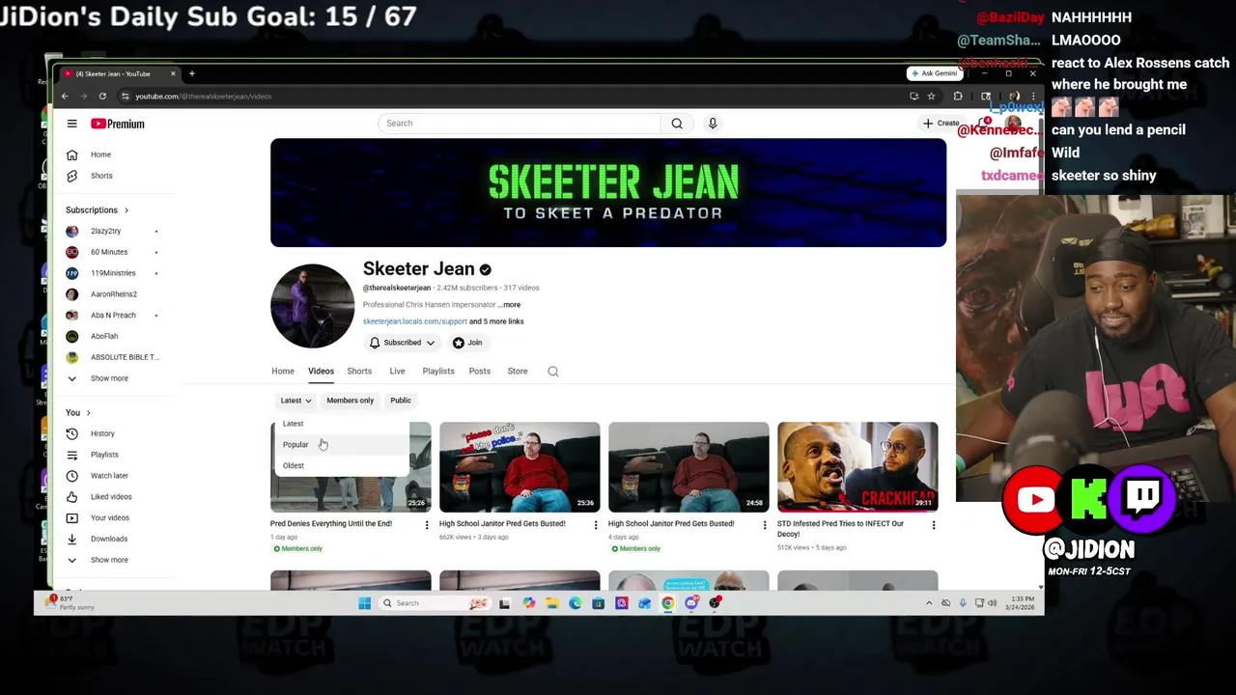
Task: Click the YouTube search field
Action: (520, 124)
